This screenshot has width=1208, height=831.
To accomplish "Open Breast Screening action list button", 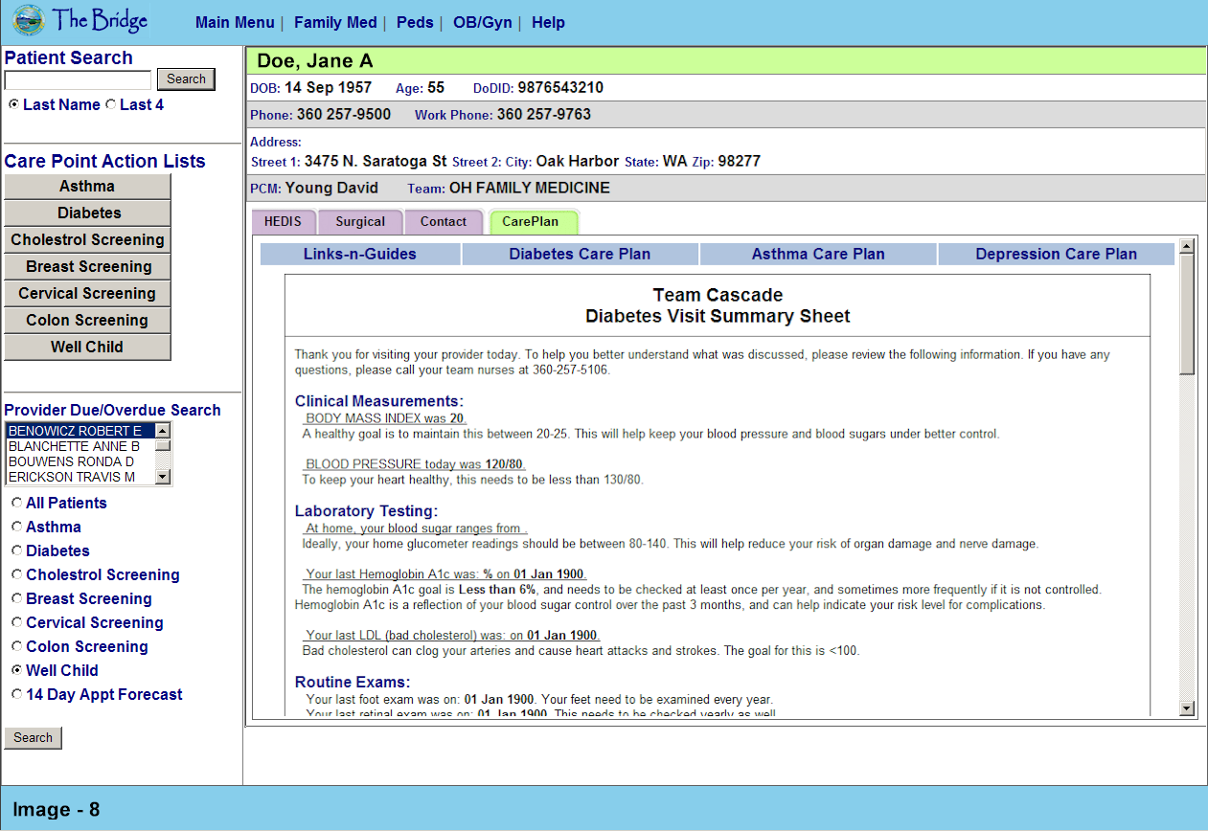I will [87, 267].
